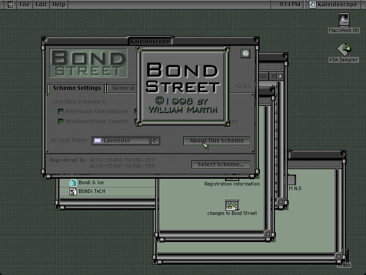Click the 9:14 PM menu bar clock
Screen dimensions: 366x275
[x=290, y=5]
